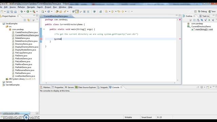Open the Navigate menu
Viewport: 217px width, 122px height.
click(x=31, y=7)
